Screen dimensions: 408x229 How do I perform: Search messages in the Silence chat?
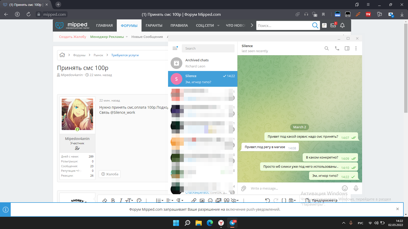click(327, 48)
